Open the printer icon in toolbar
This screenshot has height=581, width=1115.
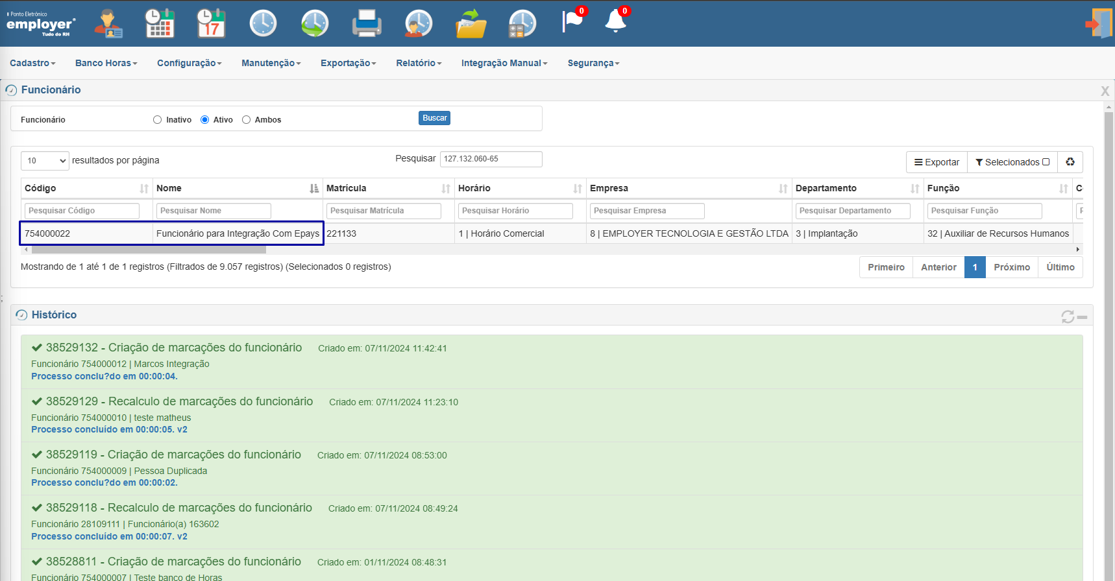coord(367,23)
